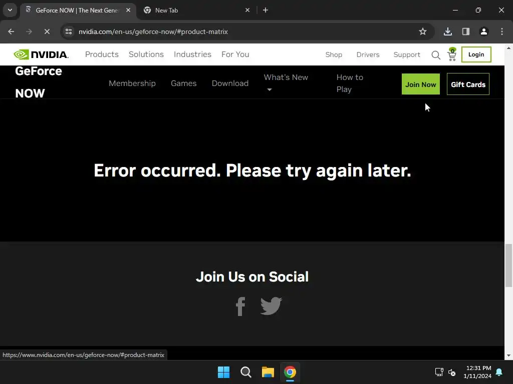Click the Join Now button

420,84
